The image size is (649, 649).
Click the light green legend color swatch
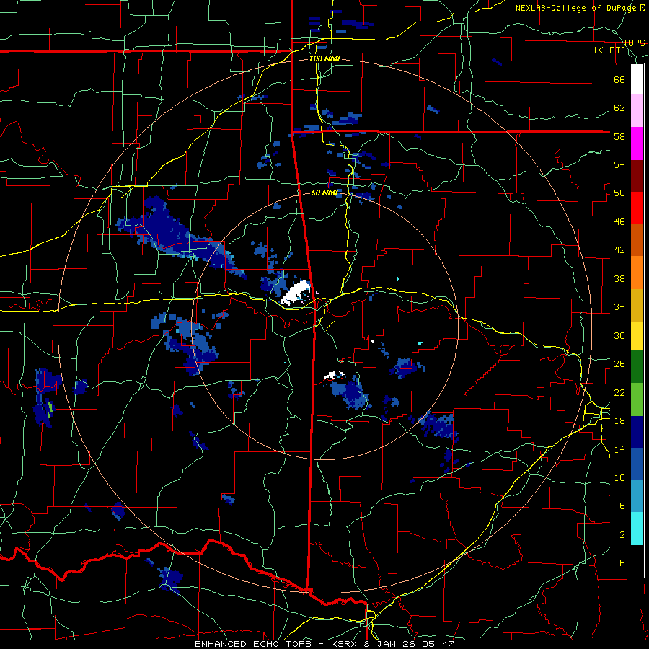point(637,399)
